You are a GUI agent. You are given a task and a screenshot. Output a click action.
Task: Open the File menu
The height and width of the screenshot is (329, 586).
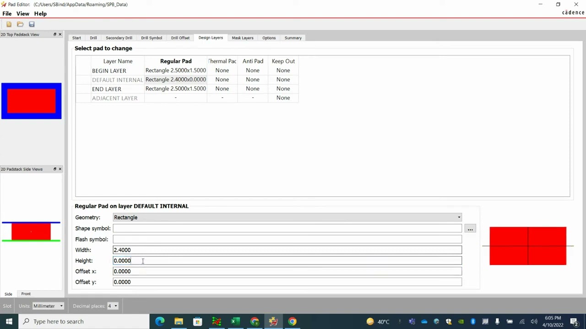[x=7, y=14]
